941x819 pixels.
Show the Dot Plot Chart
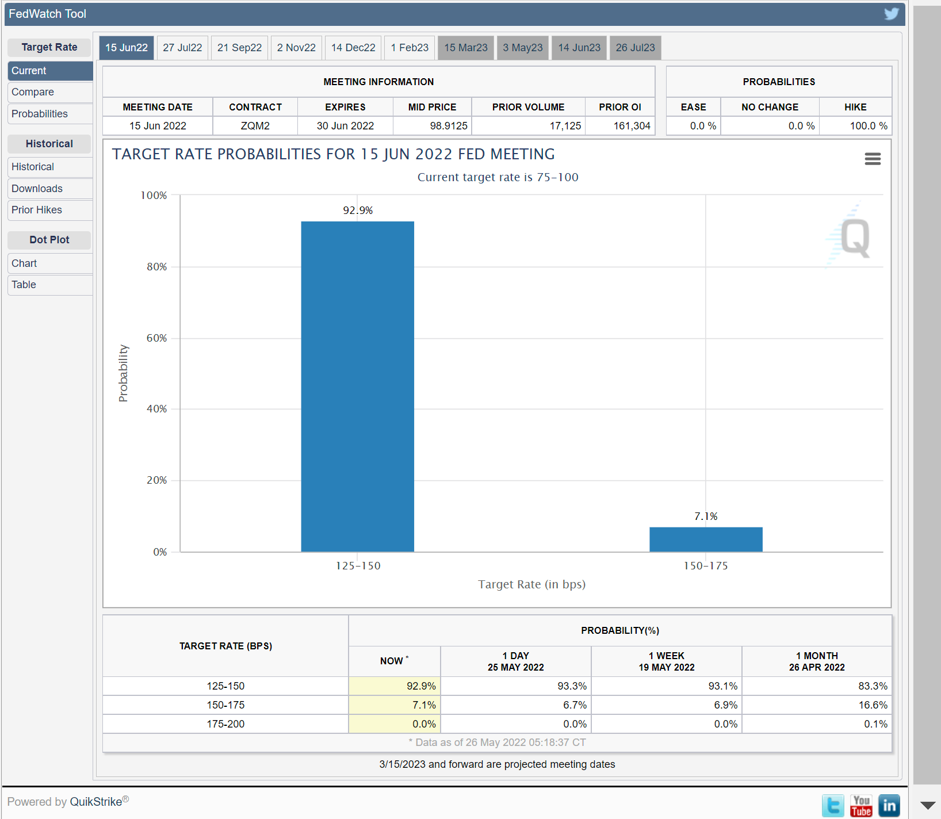[x=24, y=263]
